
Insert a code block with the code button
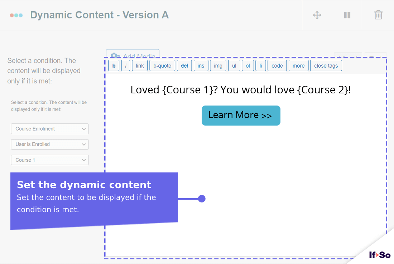pos(277,65)
